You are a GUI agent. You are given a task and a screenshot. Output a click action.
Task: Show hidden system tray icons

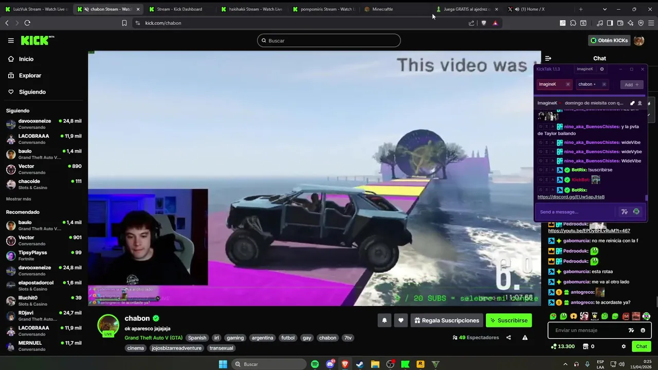(x=565, y=364)
